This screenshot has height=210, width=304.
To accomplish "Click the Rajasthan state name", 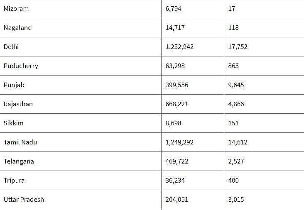I will (18, 104).
